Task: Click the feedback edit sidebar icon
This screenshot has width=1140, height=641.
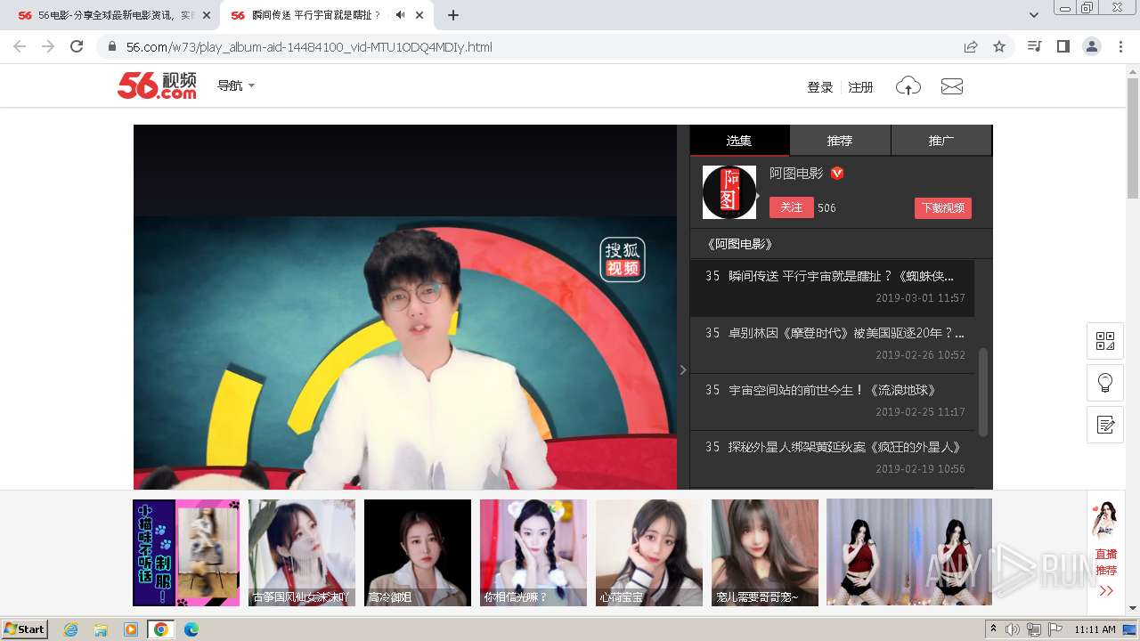Action: [x=1105, y=425]
